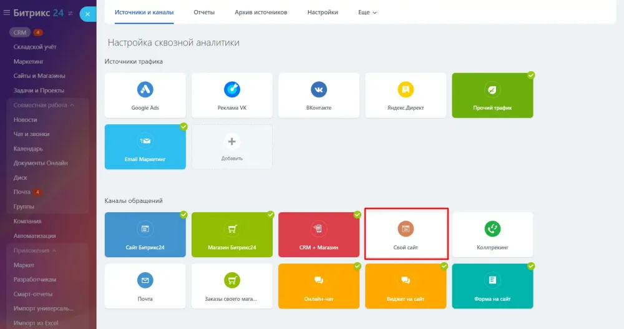Open Импорт из Excel in the sidebar
Viewport: 624px width, 329px height.
click(36, 323)
